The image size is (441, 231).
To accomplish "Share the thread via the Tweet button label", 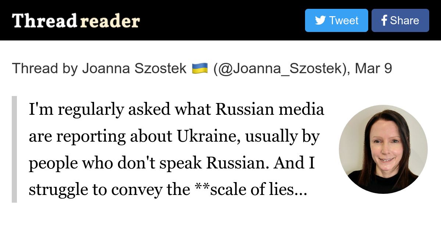I will point(344,20).
